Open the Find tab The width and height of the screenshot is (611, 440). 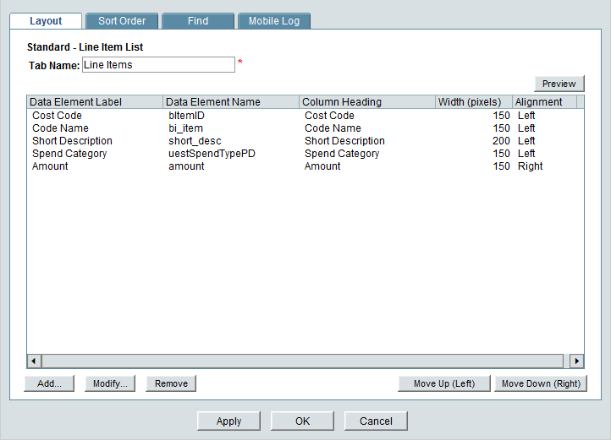198,21
